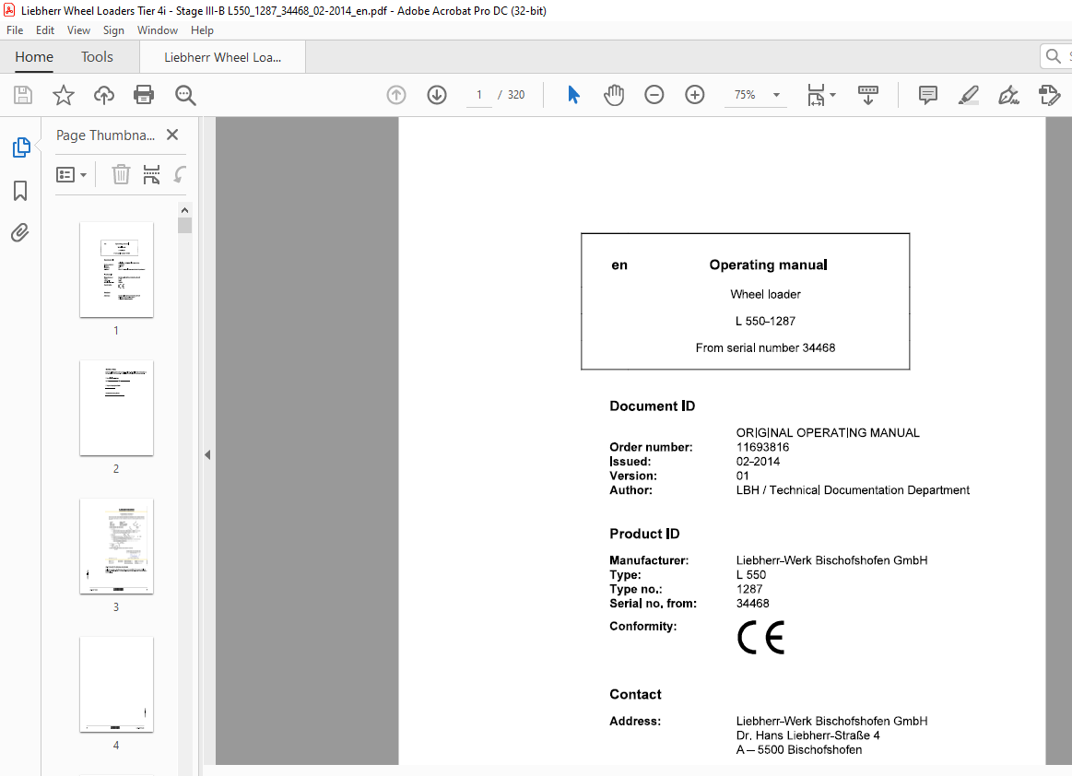Activate the Selection arrow tool
The width and height of the screenshot is (1072, 776).
[573, 94]
